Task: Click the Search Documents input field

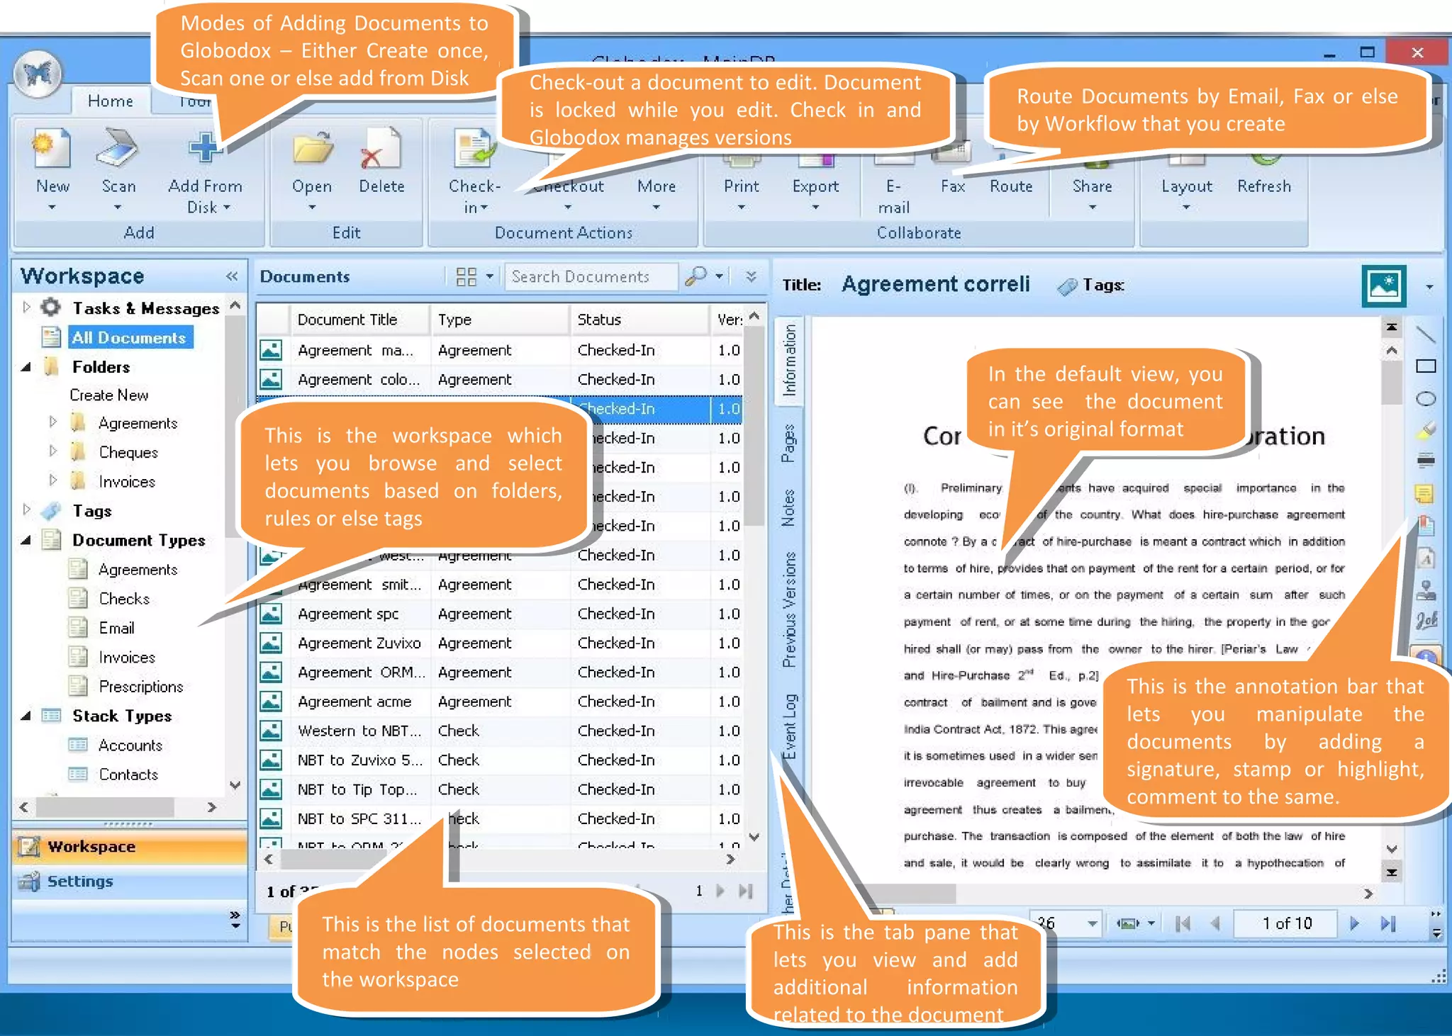Action: tap(591, 276)
